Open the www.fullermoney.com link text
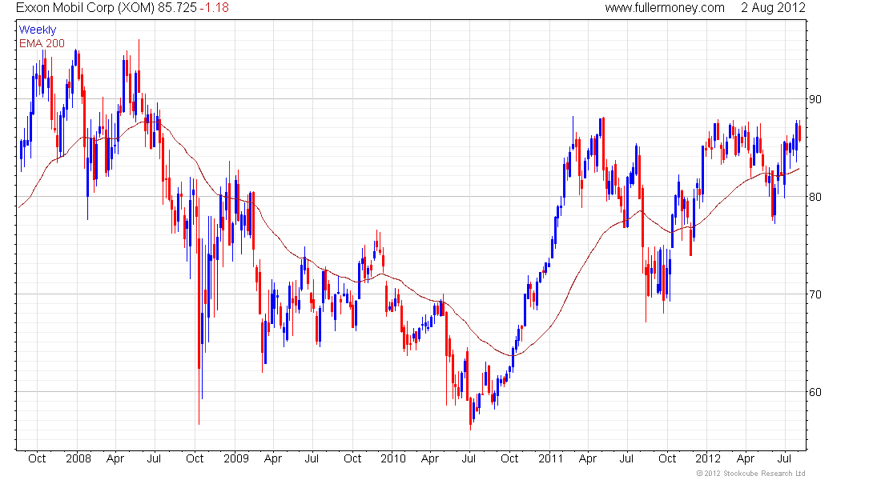The image size is (881, 480). 665,8
